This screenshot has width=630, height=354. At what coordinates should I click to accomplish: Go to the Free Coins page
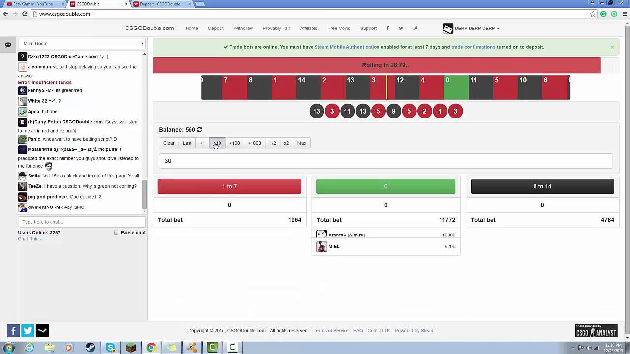339,28
